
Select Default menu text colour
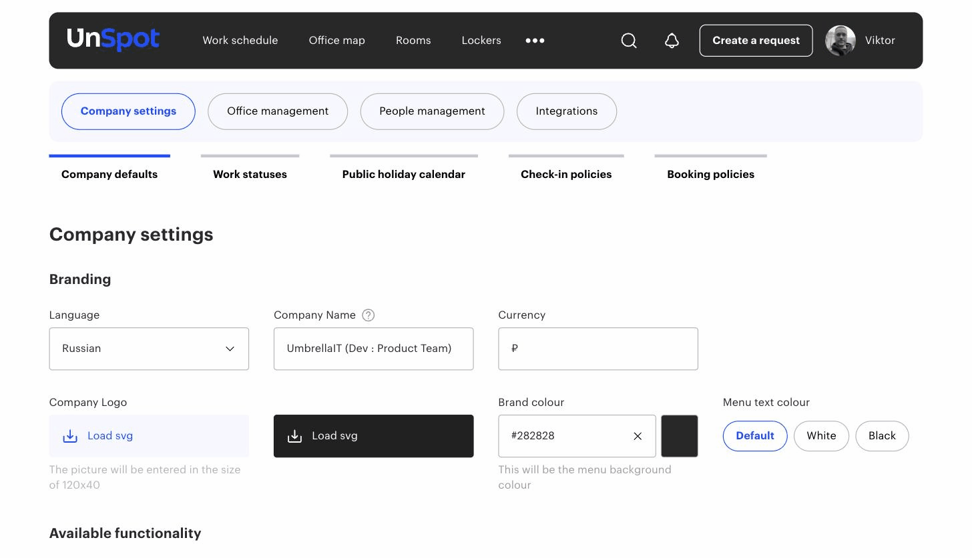[755, 436]
